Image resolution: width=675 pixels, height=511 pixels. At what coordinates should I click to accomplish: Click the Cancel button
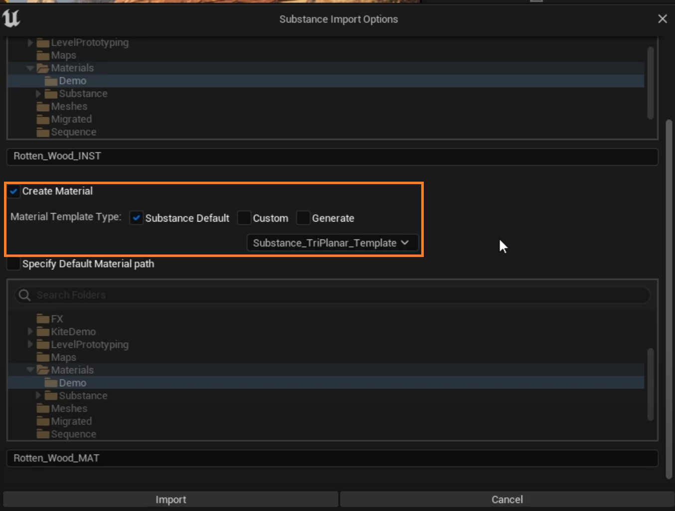507,500
